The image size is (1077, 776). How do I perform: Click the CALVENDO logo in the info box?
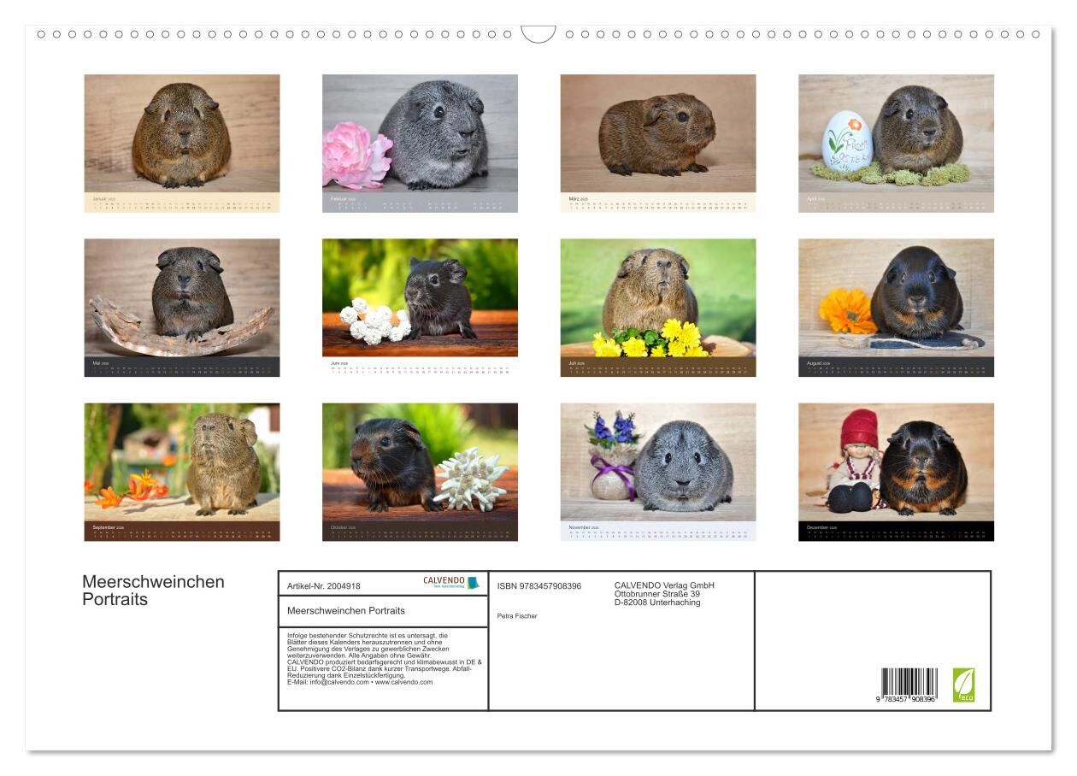450,583
